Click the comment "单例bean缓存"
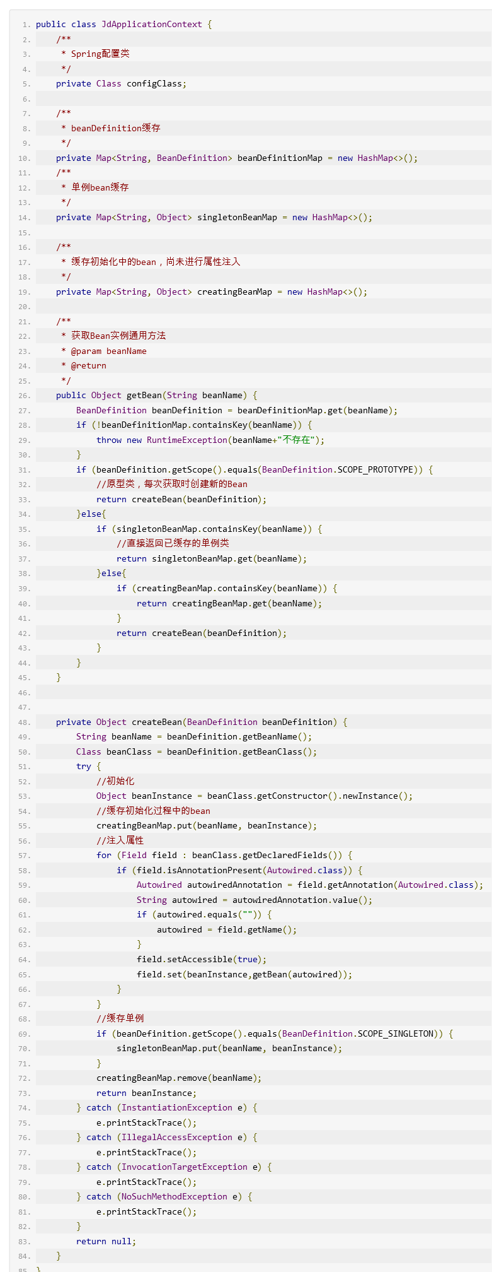Viewport: 492px width, 1272px height. coord(100,187)
